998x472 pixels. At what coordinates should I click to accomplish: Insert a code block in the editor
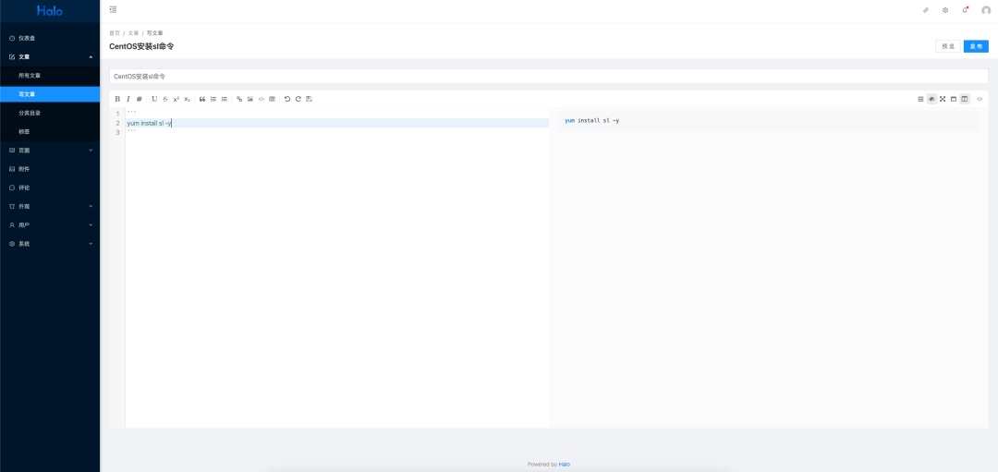[x=261, y=99]
